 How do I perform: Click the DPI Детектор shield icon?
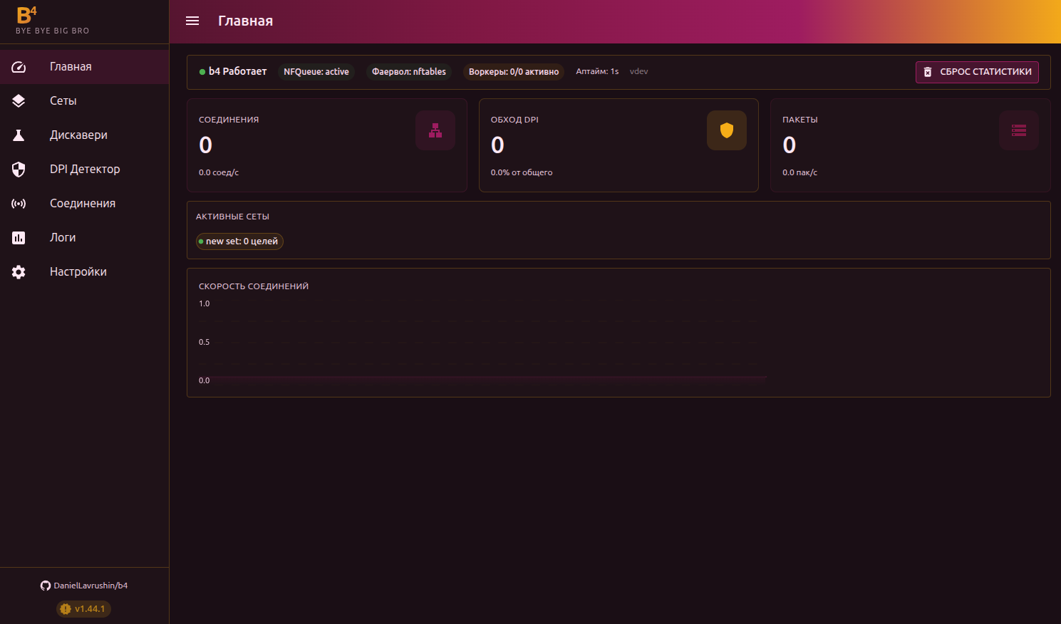(x=19, y=170)
